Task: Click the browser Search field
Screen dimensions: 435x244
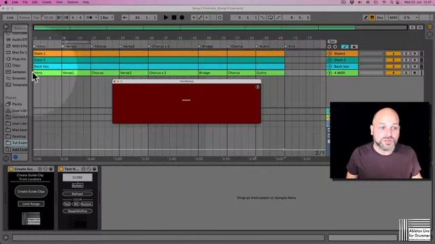Action: (x=20, y=28)
